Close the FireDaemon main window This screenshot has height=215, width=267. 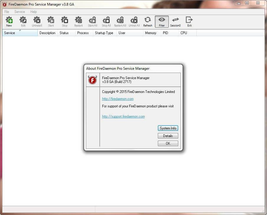tap(258, 3)
